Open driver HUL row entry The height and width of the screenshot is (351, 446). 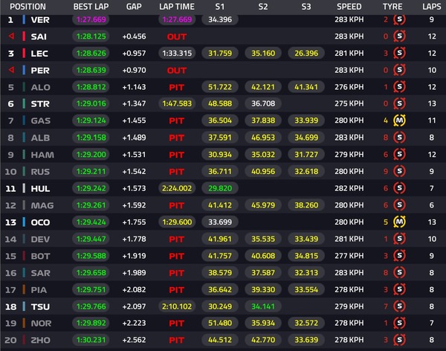click(40, 188)
